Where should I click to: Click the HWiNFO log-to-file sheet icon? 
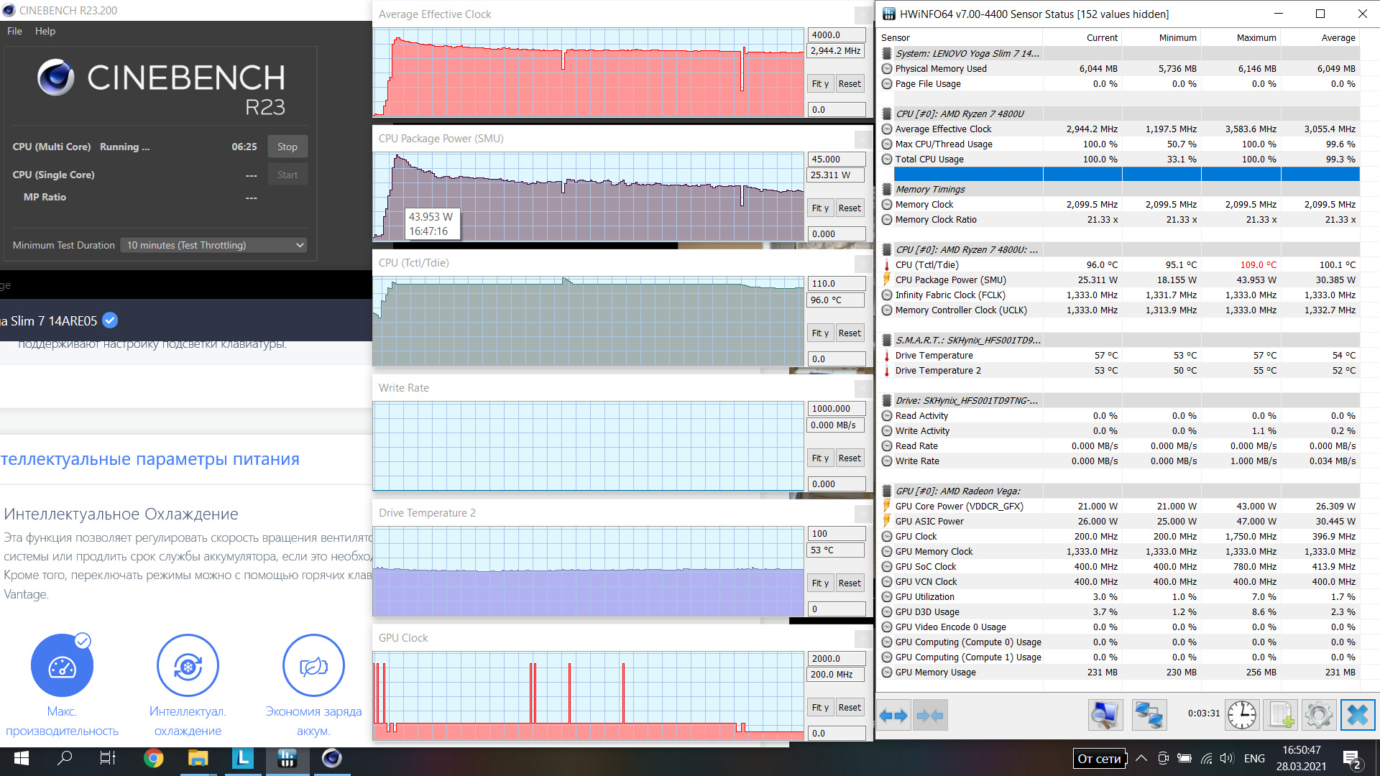point(1282,715)
